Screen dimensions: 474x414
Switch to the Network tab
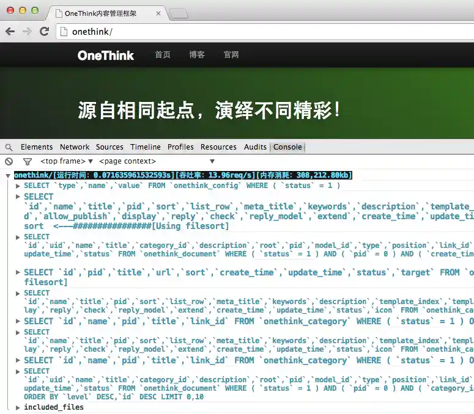point(75,147)
